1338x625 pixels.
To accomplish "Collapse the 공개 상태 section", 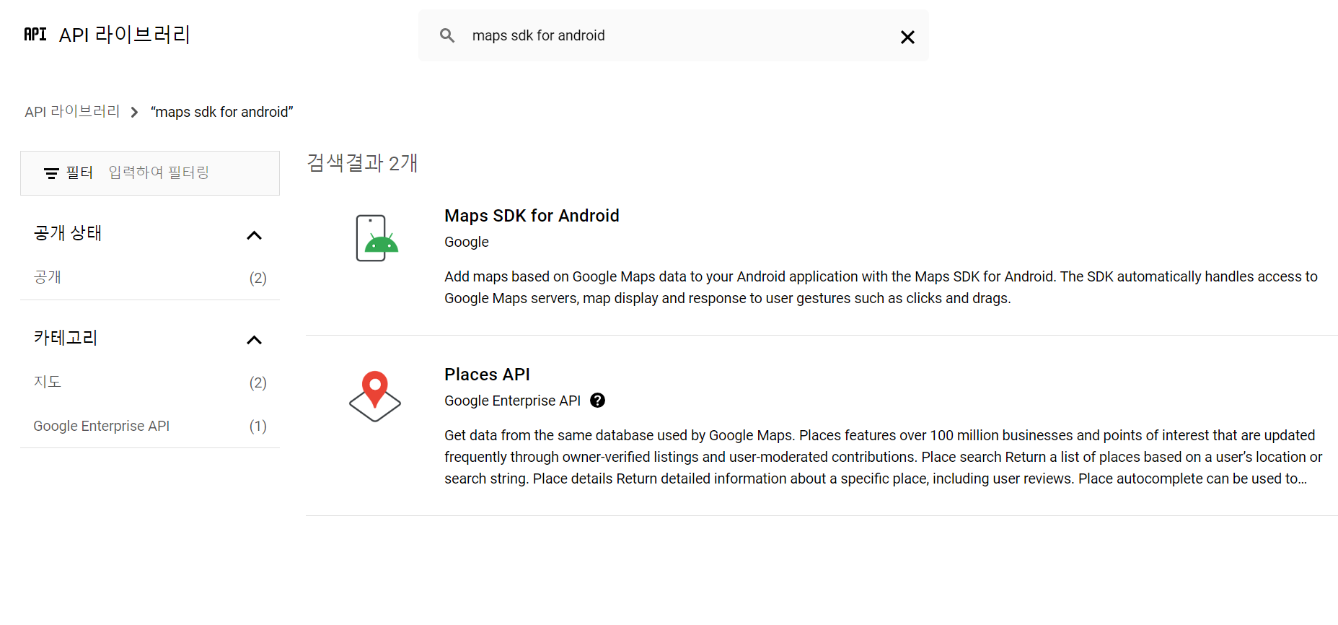I will point(254,235).
